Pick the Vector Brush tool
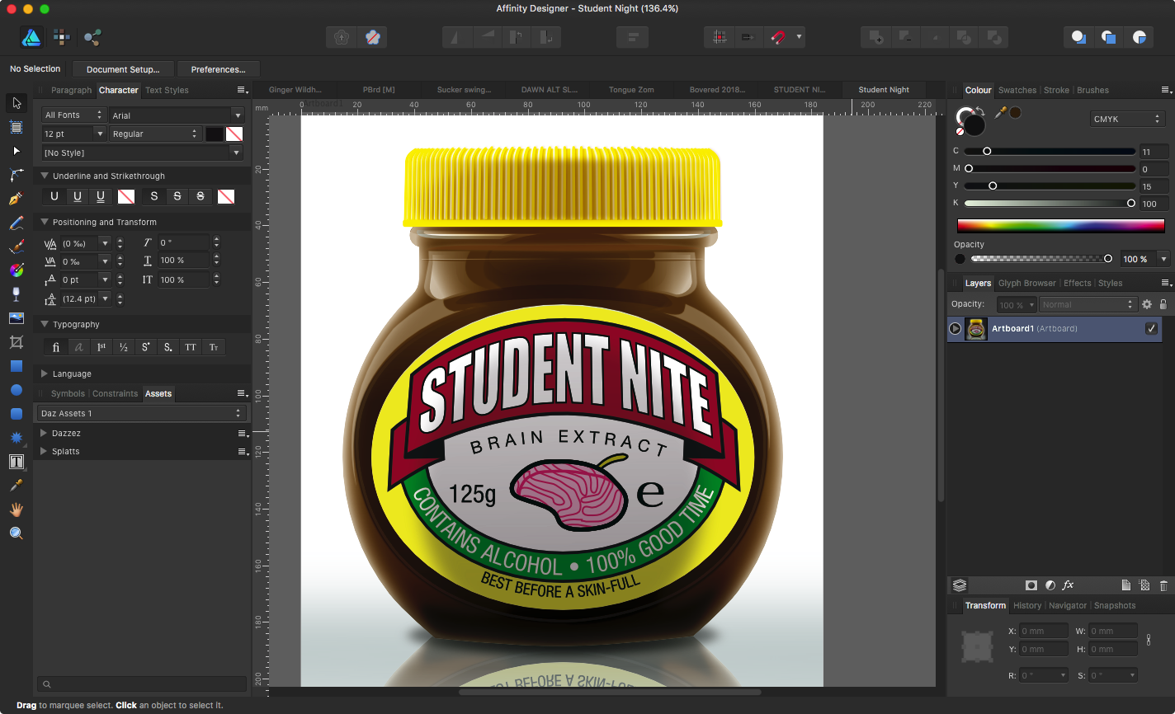1175x714 pixels. 17,247
